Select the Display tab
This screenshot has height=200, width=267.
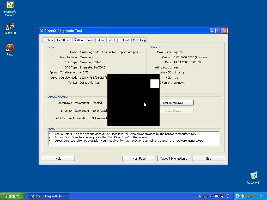tap(79, 40)
